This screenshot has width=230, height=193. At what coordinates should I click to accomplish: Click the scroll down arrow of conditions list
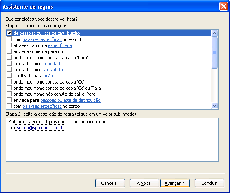[214, 105]
